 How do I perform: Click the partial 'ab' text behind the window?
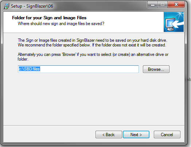[x=189, y=79]
